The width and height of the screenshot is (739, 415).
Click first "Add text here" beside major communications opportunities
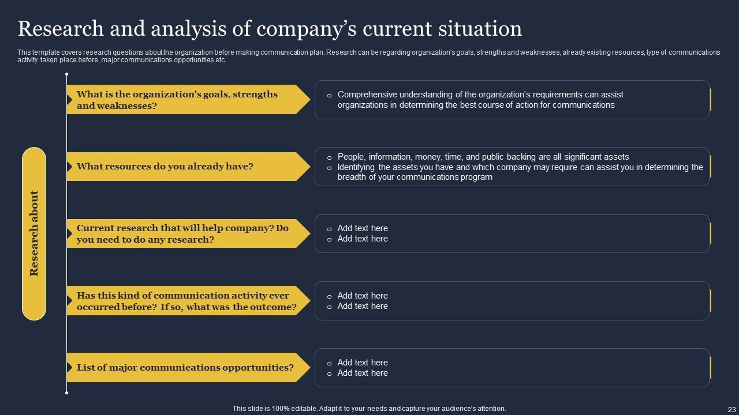coord(363,363)
